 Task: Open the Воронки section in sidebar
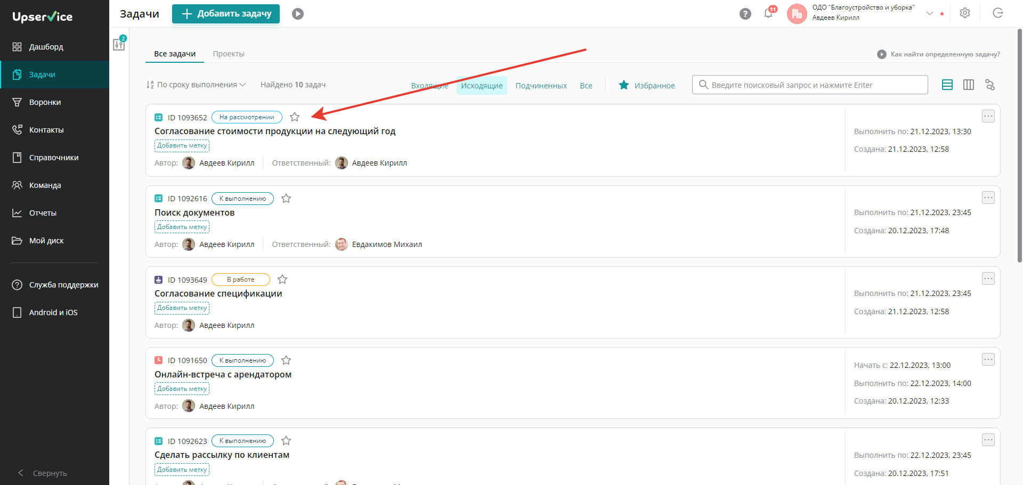tap(54, 102)
